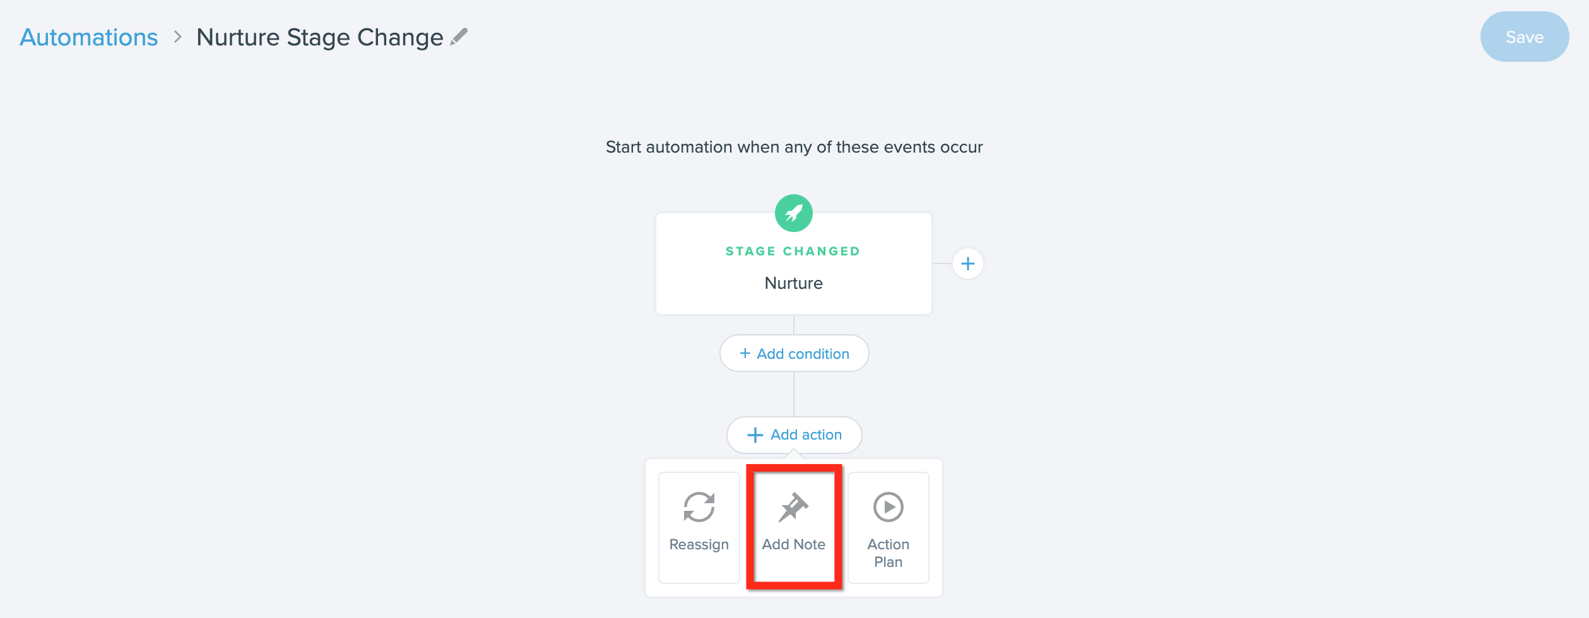The image size is (1589, 618).
Task: Click the Add Note pushpin icon
Action: [x=793, y=507]
